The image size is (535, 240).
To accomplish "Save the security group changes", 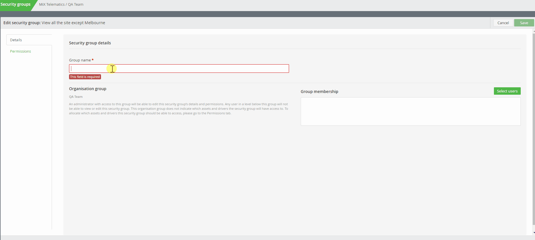I will click(x=524, y=23).
